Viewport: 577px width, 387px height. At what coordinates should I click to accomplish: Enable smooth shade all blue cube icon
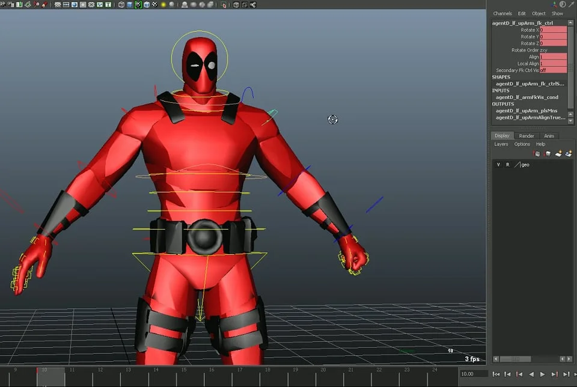[x=130, y=5]
